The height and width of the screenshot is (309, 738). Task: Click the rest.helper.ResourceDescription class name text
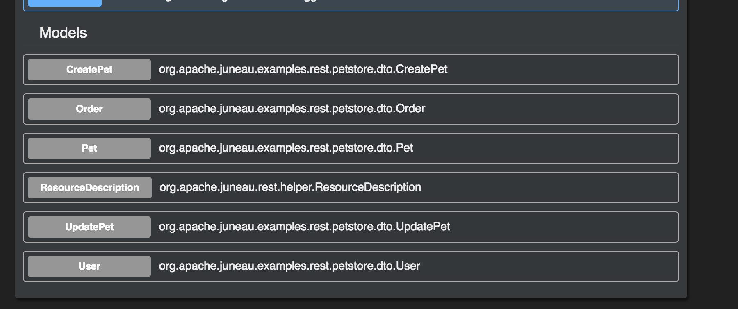pyautogui.click(x=290, y=187)
